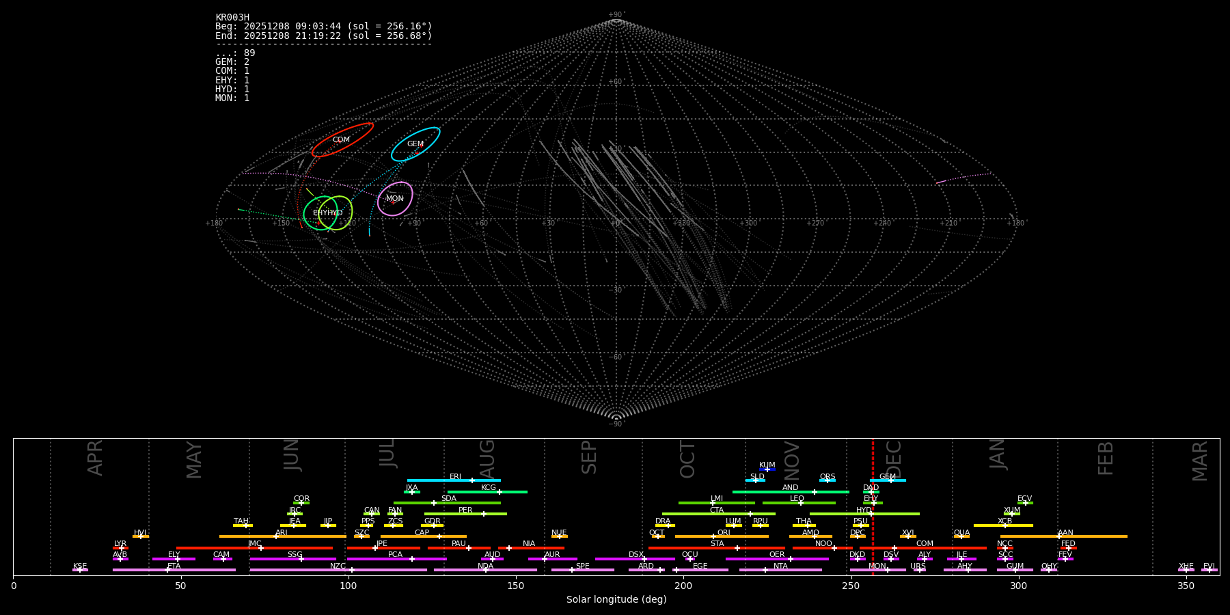Click the COR shower label on timeline
The image size is (1230, 615).
point(302,499)
